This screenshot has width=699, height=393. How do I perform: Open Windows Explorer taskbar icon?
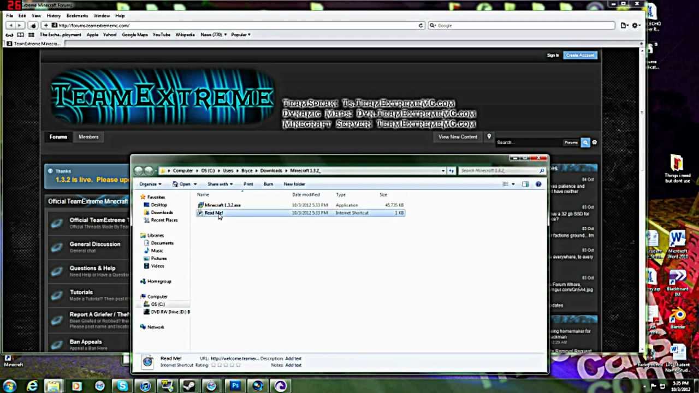point(54,386)
